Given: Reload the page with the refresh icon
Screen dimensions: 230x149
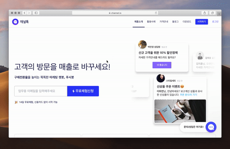Looking at the screenshot, I should (x=156, y=13).
